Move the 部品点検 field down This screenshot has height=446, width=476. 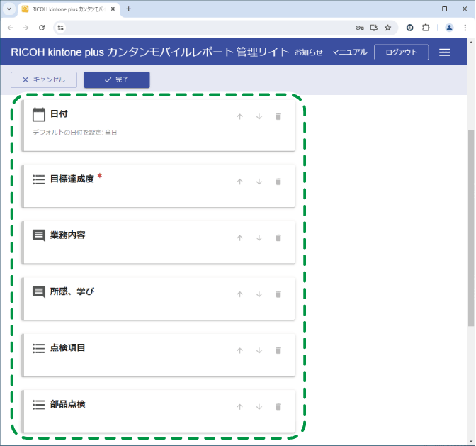pos(259,407)
